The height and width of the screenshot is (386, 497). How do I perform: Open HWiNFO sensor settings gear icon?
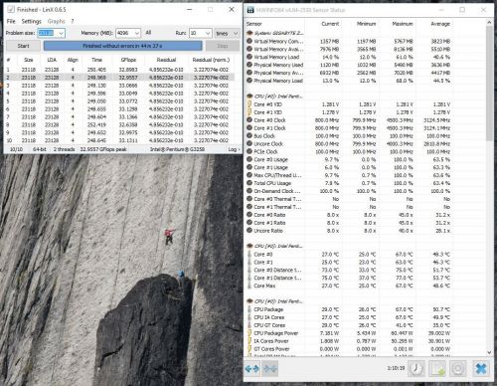[x=458, y=368]
